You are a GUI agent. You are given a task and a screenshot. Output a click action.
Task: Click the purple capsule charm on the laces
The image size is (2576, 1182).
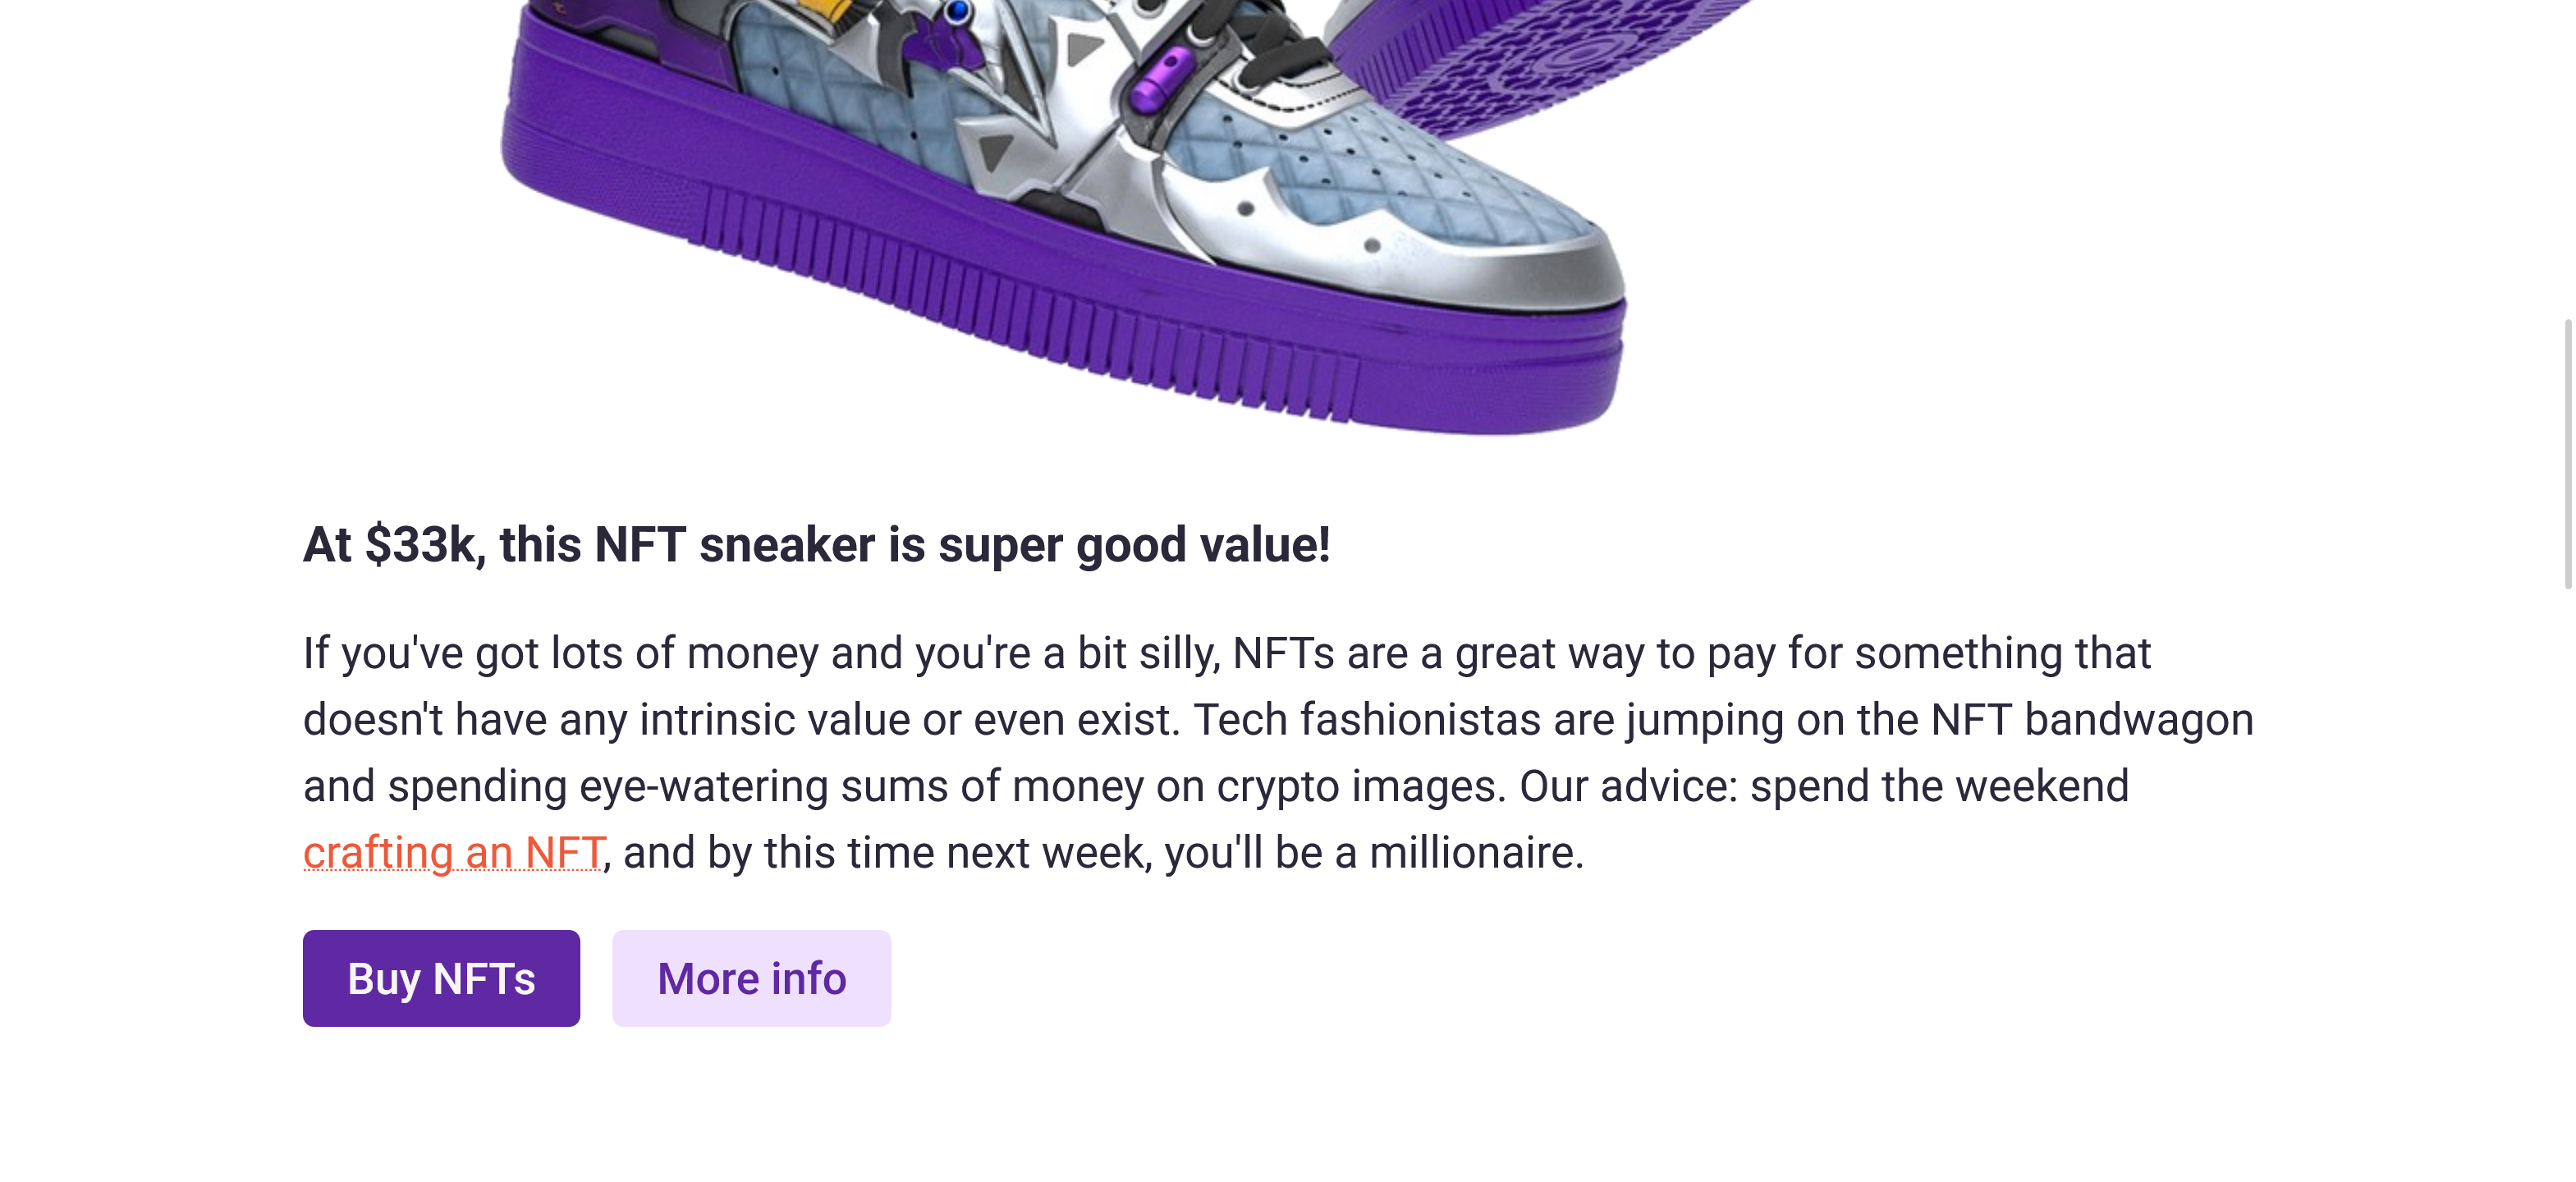pyautogui.click(x=1160, y=80)
